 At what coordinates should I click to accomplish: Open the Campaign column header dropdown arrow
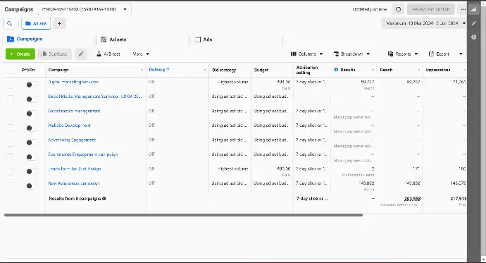(142, 70)
